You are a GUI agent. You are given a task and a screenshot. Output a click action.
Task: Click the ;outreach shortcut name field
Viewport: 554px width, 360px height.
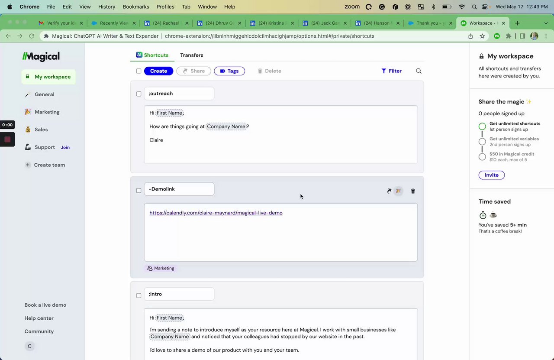pyautogui.click(x=179, y=94)
